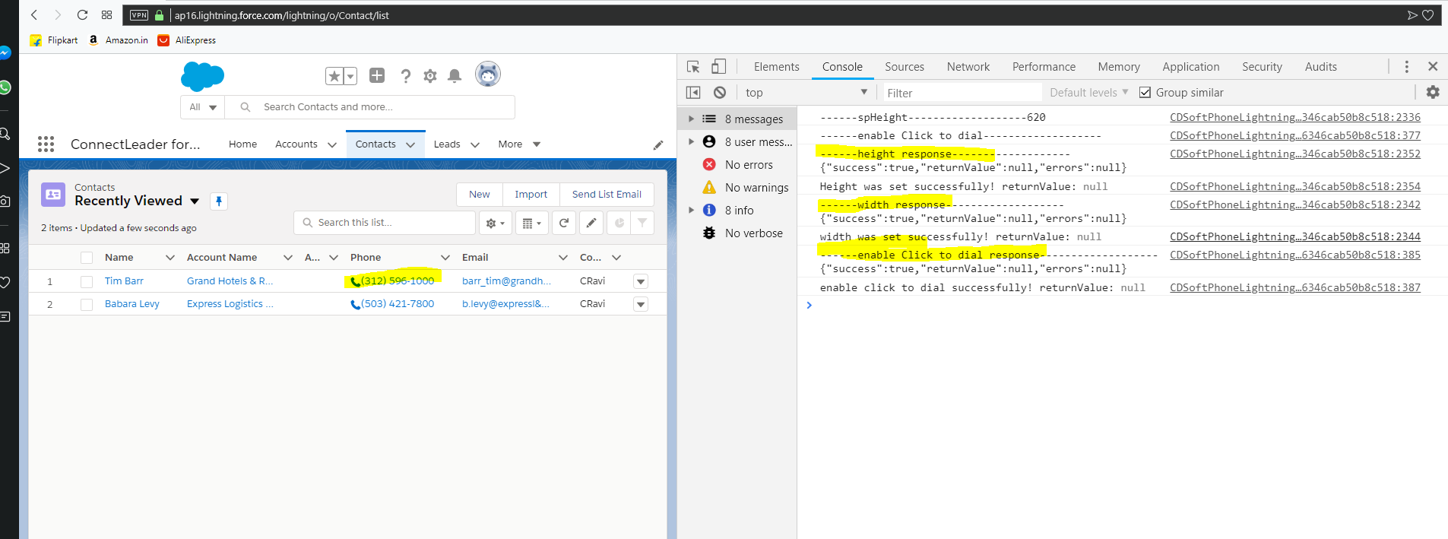Expand the 8 messages group
This screenshot has height=539, width=1448.
pyautogui.click(x=691, y=119)
